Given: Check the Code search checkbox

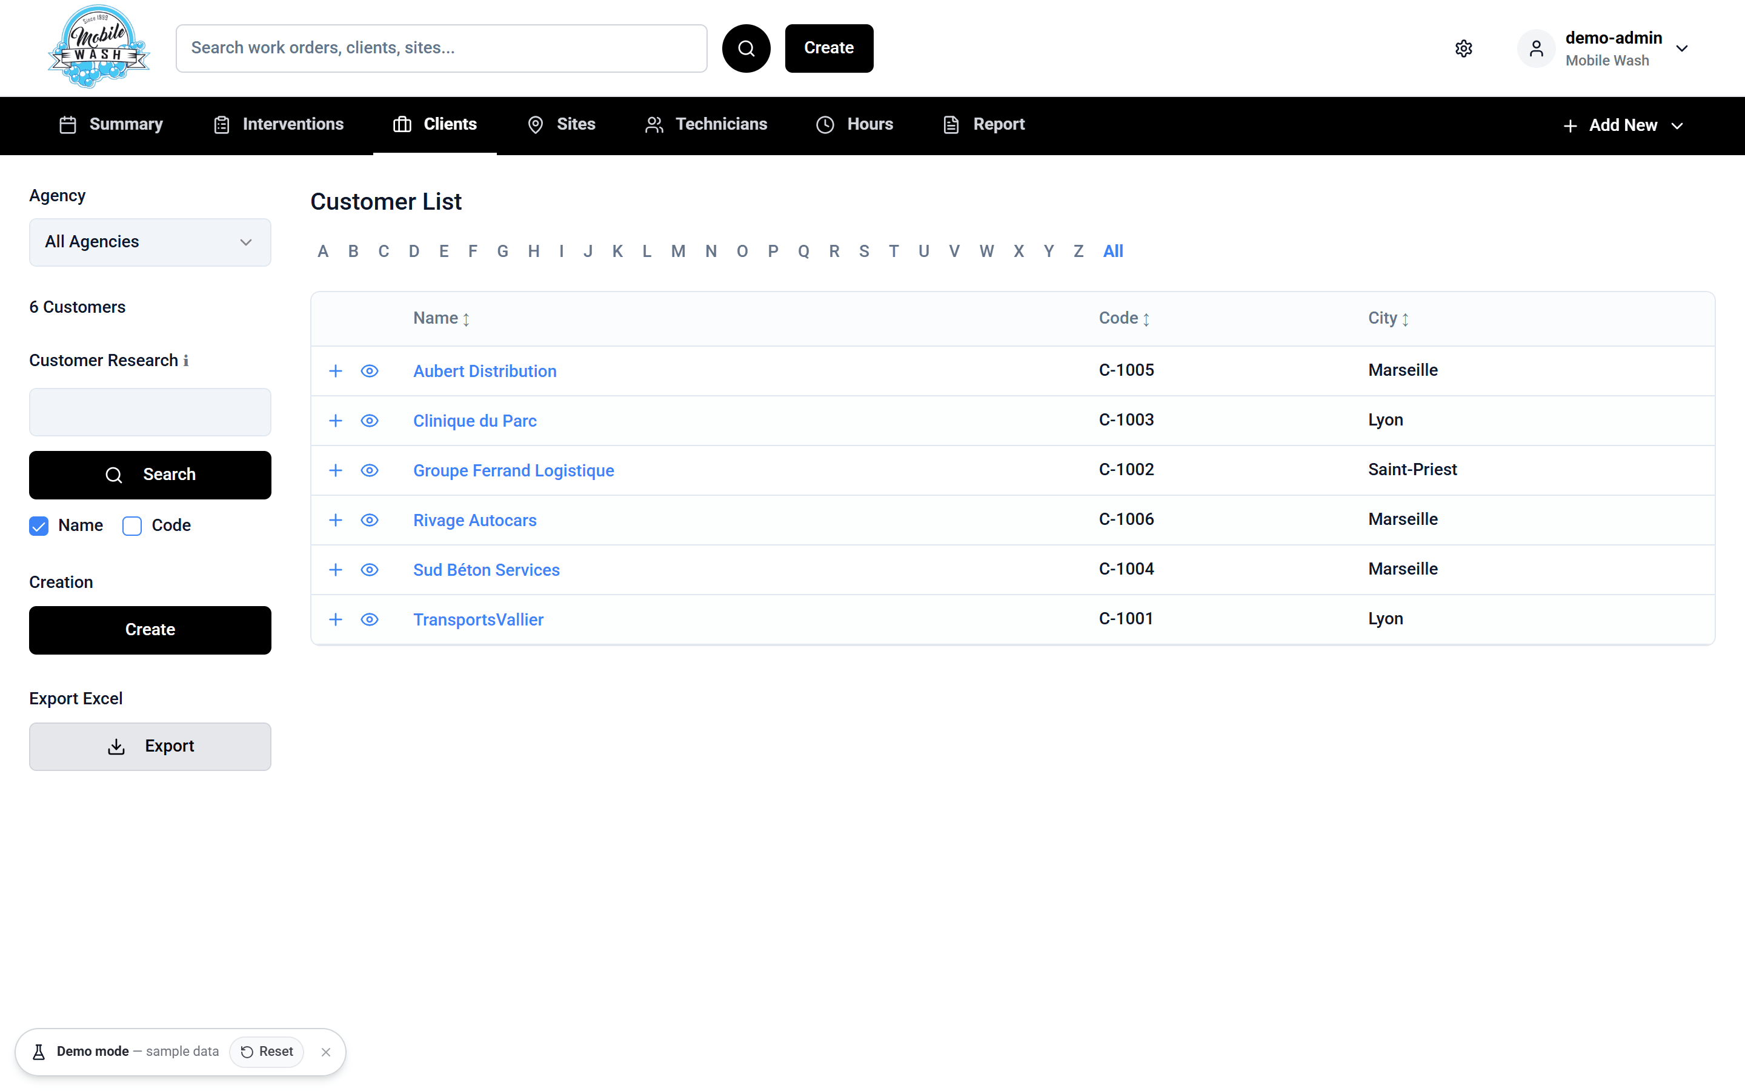Looking at the screenshot, I should point(132,526).
